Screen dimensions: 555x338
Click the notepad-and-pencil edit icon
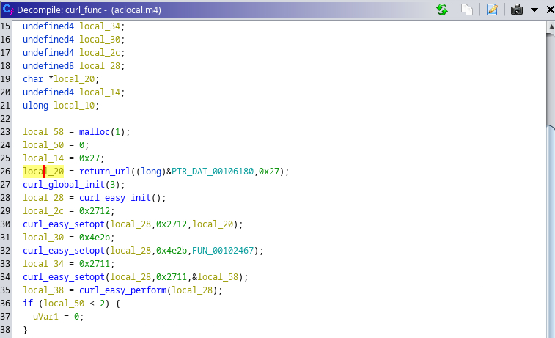tap(491, 10)
